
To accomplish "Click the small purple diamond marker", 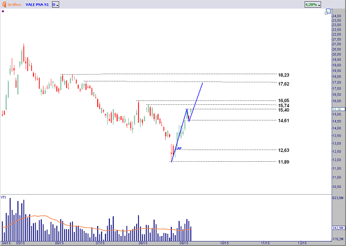I will [x=3, y=11].
